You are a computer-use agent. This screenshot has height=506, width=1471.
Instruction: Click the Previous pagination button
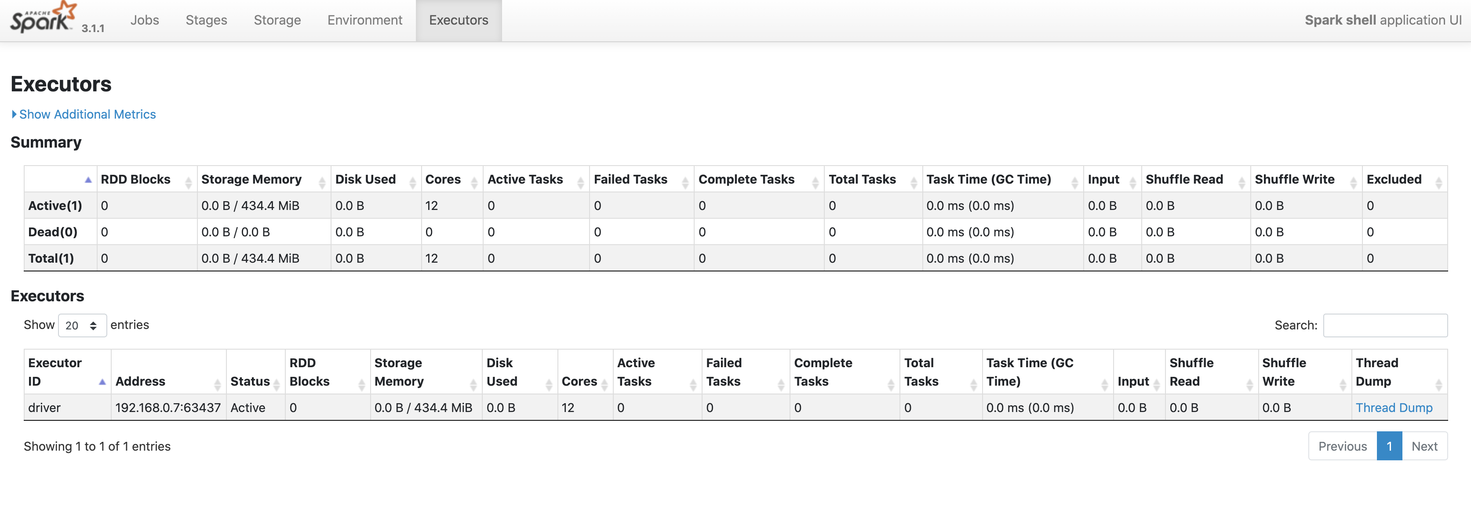pyautogui.click(x=1343, y=446)
